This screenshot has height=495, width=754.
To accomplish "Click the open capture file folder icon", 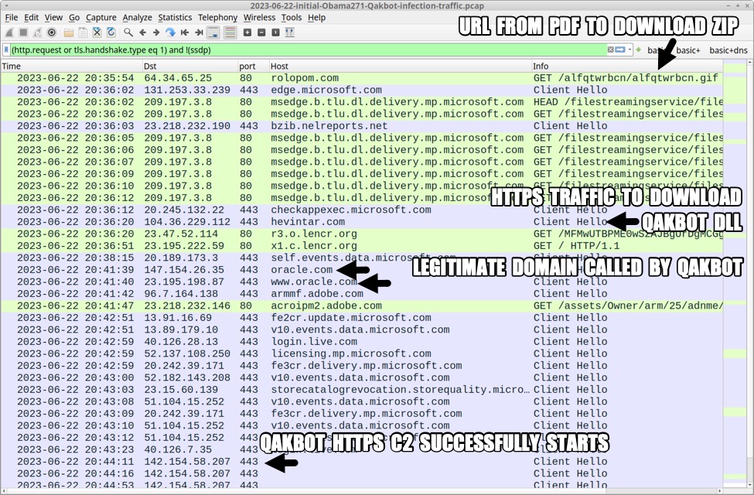I will click(69, 32).
